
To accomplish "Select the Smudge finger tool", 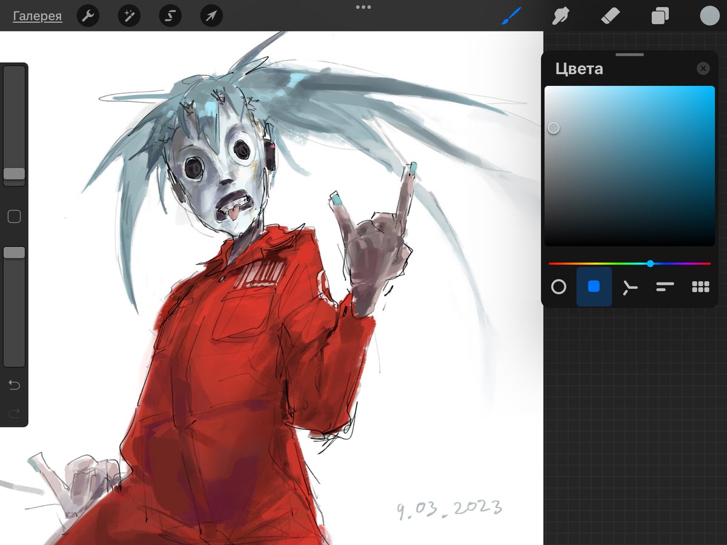I will 560,16.
